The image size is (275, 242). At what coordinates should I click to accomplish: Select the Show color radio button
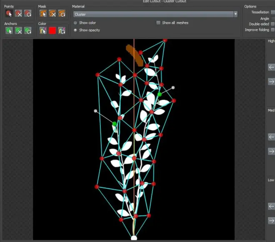tap(75, 23)
